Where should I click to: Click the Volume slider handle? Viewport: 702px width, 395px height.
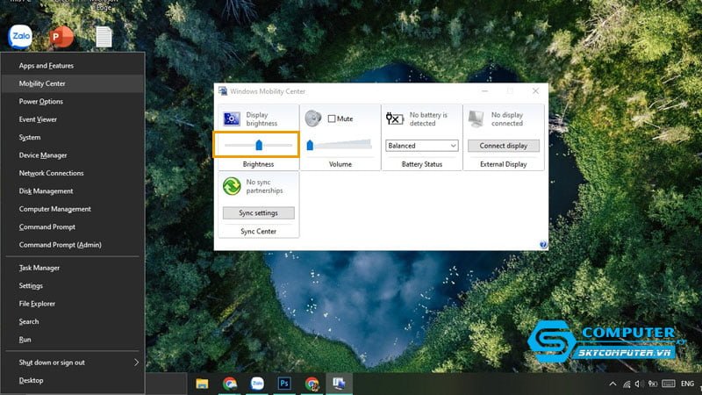(x=310, y=145)
